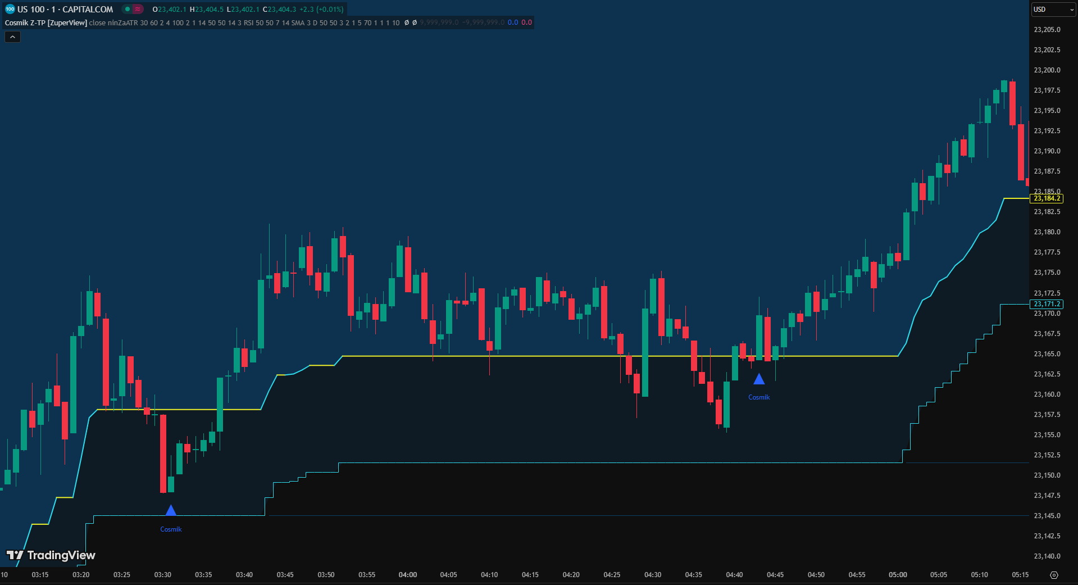Screen dimensions: 1078x585
Task: Click the cyan 23,171.2 price label
Action: [1047, 304]
